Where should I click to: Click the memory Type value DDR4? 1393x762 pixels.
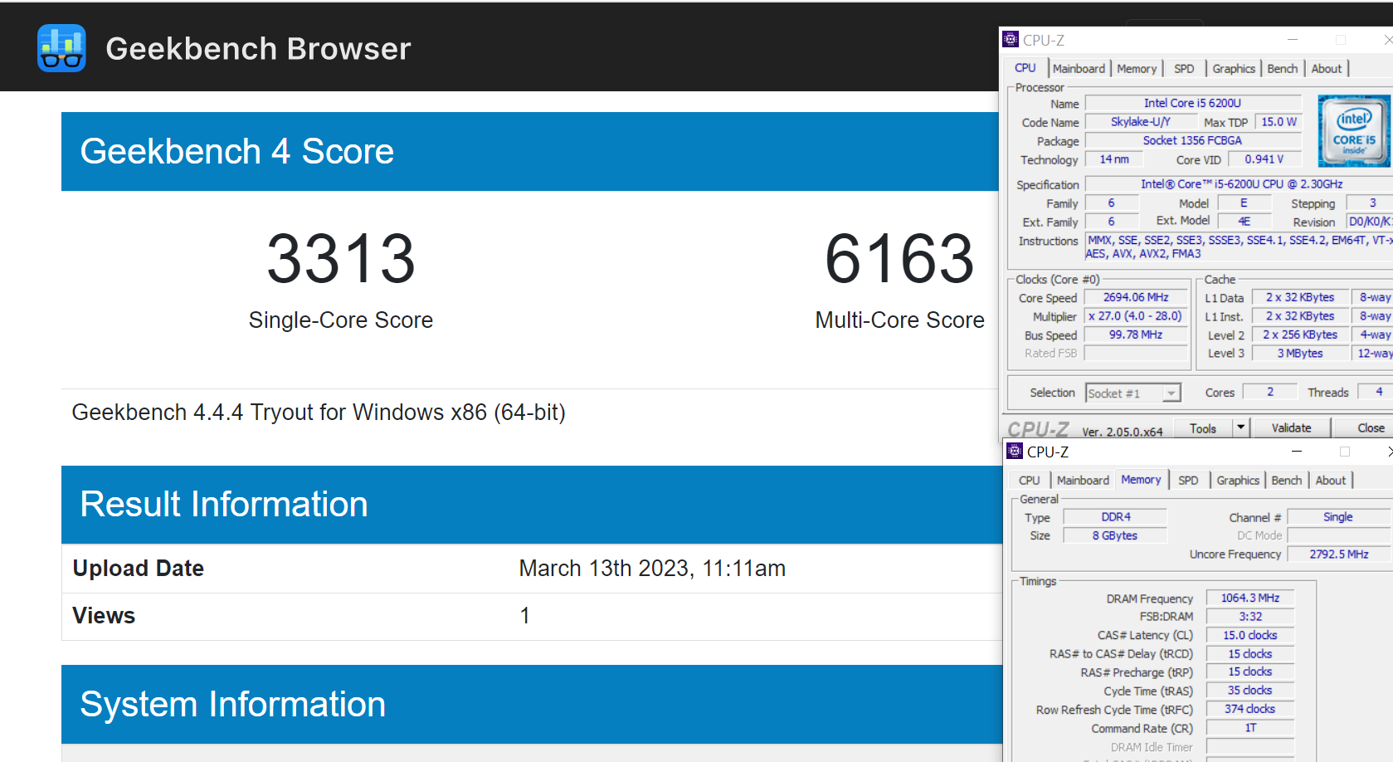click(x=1116, y=516)
